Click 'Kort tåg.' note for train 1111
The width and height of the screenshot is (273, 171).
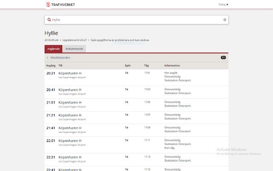[x=170, y=148]
